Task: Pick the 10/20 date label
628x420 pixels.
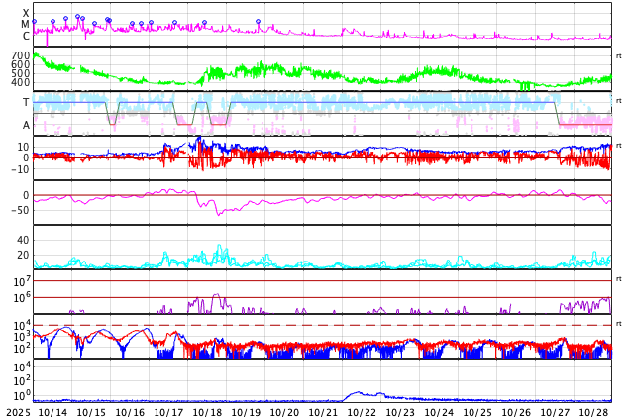Action: point(284,412)
